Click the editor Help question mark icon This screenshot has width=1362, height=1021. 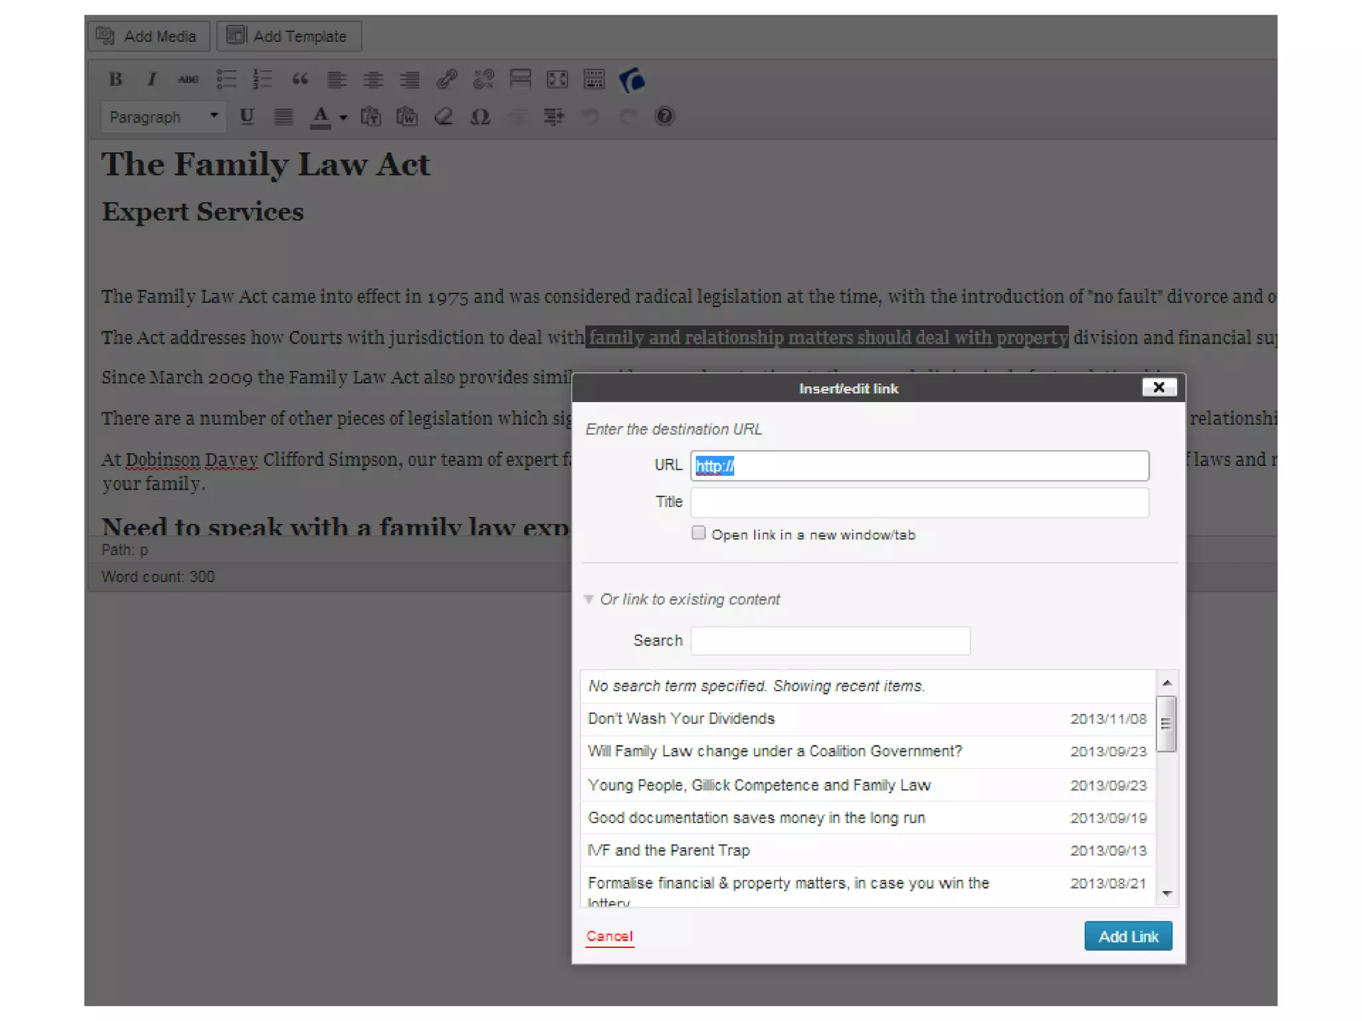coord(664,117)
